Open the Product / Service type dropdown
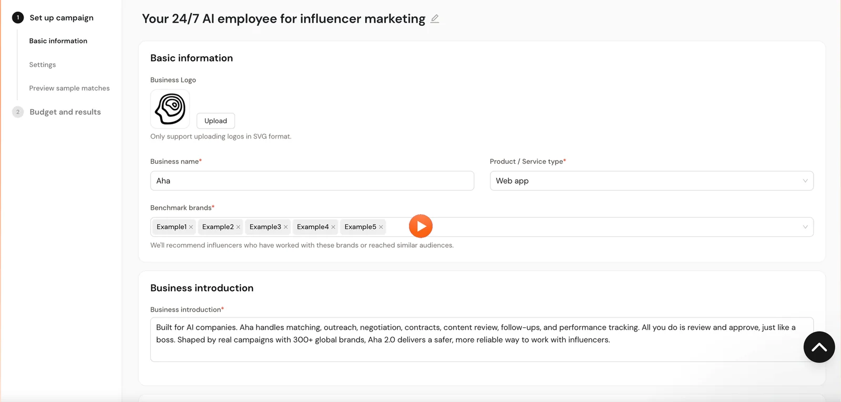This screenshot has width=841, height=402. 651,181
